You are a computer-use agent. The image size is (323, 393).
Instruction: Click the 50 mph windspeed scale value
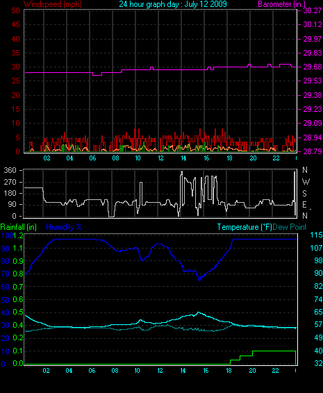(x=15, y=10)
